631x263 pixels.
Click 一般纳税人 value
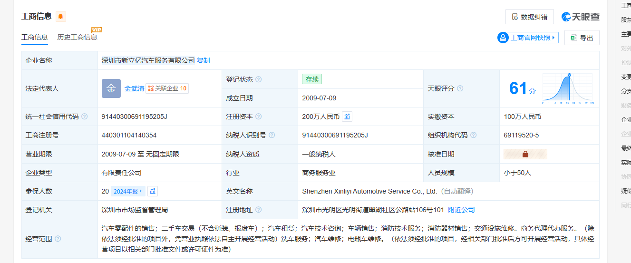click(x=319, y=154)
